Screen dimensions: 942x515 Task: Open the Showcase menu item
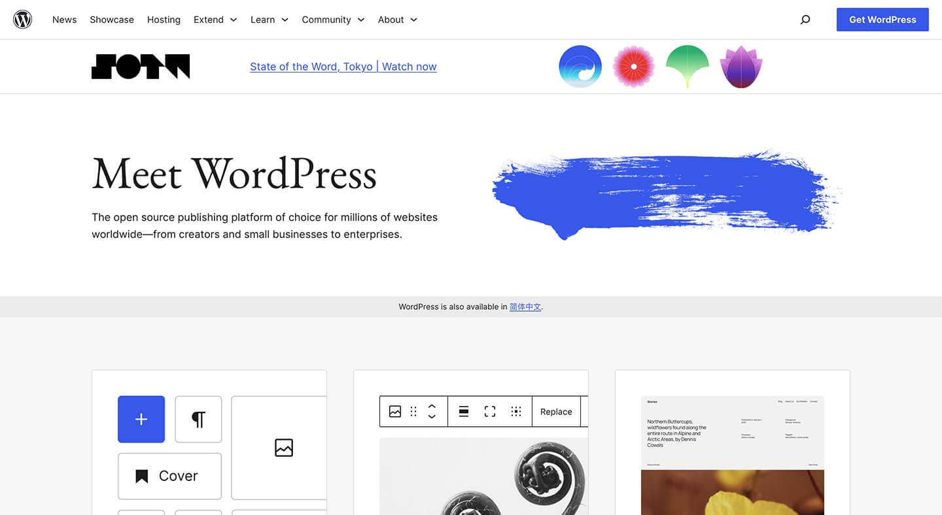pos(112,20)
